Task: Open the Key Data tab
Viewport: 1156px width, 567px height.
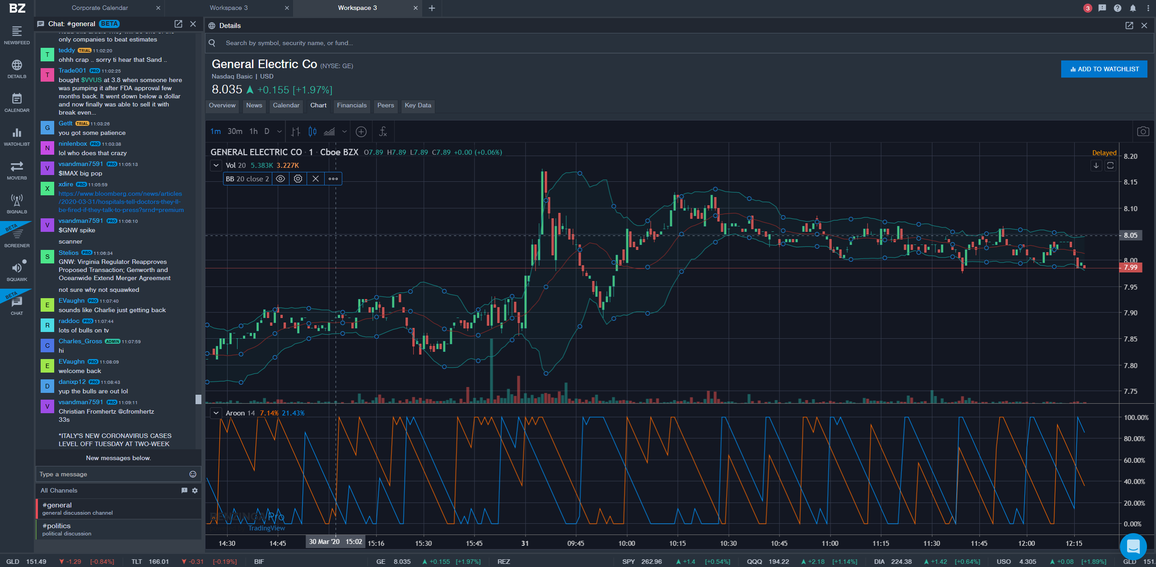Action: [x=418, y=106]
